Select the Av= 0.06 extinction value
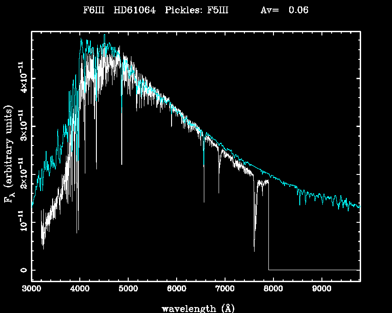 point(284,11)
